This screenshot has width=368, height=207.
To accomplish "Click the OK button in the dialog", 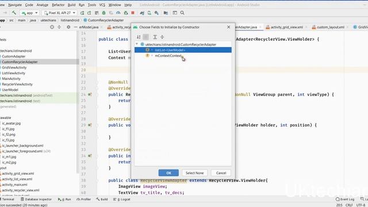I will point(168,172).
